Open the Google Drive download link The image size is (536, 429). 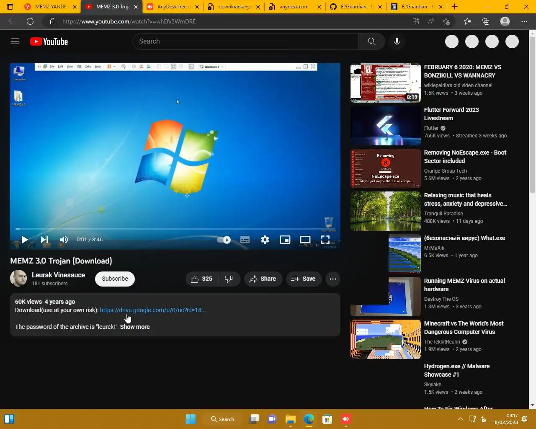click(x=153, y=310)
